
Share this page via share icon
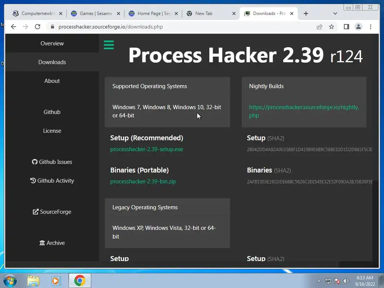319,27
